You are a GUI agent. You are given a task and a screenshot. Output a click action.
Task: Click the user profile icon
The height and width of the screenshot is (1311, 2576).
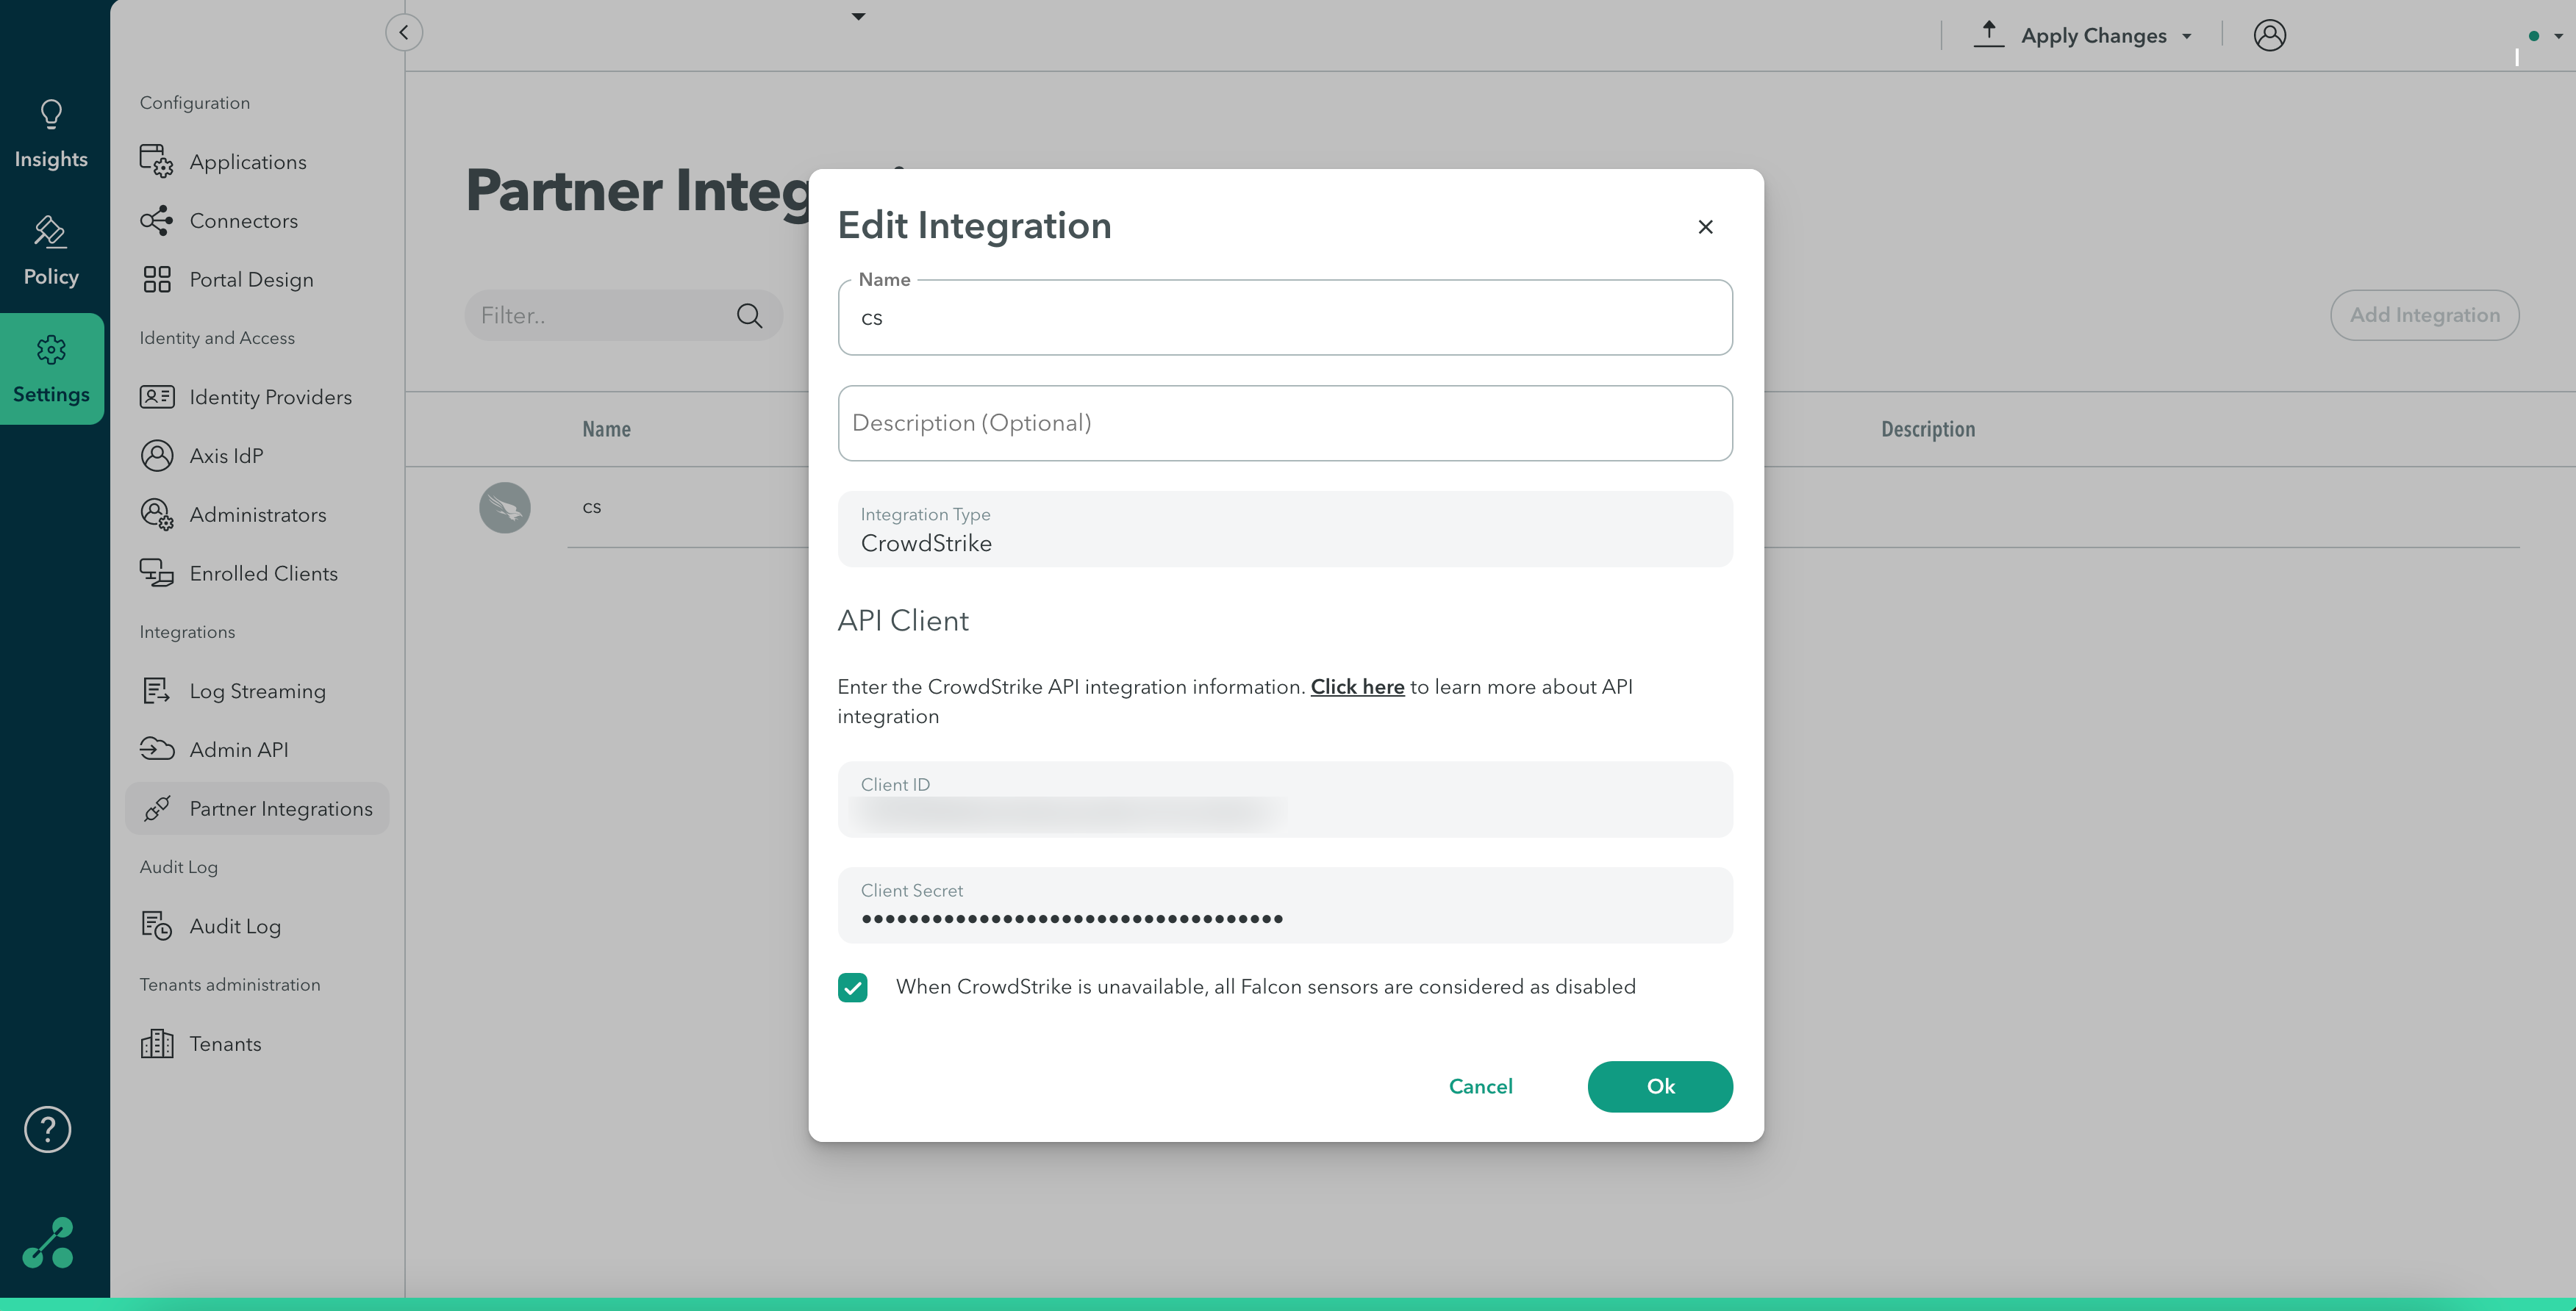(2269, 35)
